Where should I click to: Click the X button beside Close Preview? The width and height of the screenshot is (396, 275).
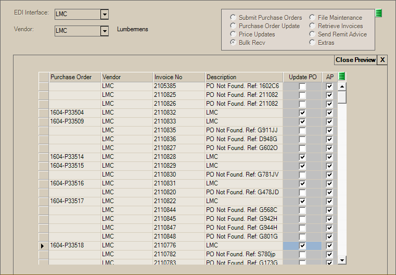382,60
